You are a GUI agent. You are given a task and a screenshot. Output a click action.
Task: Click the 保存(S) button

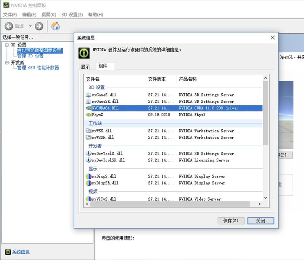(231, 221)
